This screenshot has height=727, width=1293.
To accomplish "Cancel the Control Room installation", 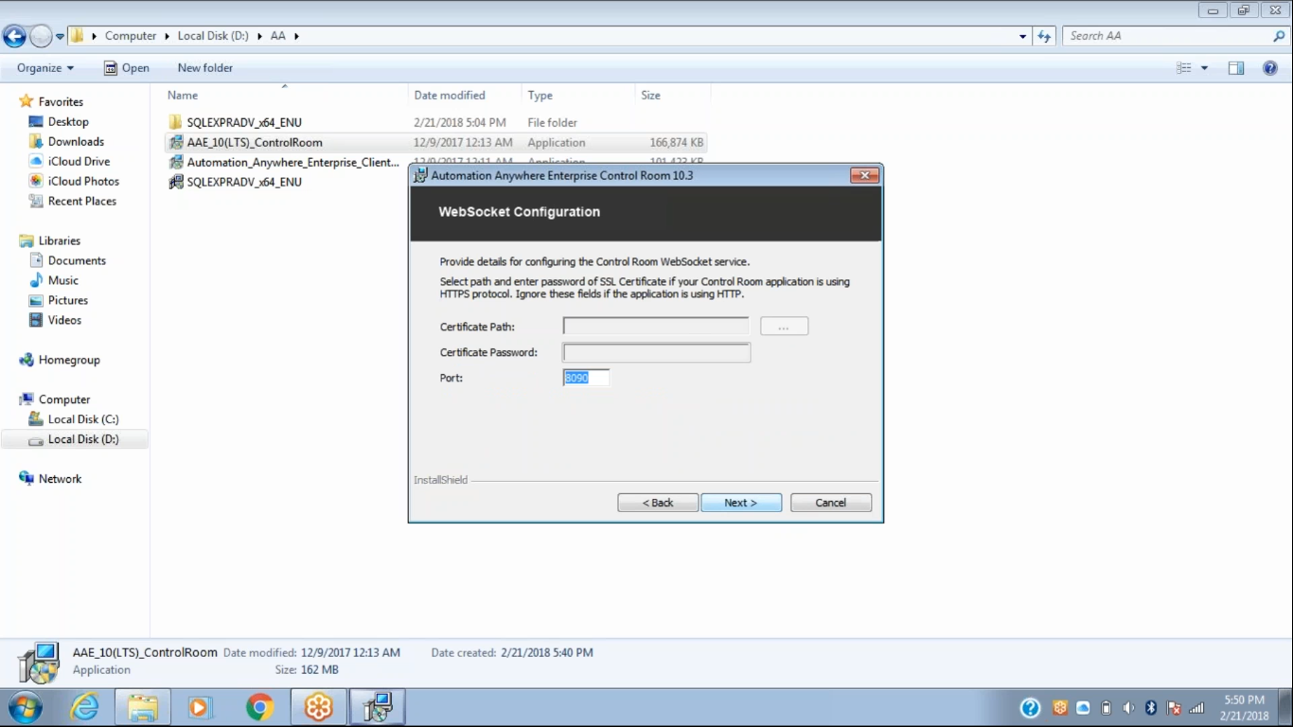I will (830, 503).
